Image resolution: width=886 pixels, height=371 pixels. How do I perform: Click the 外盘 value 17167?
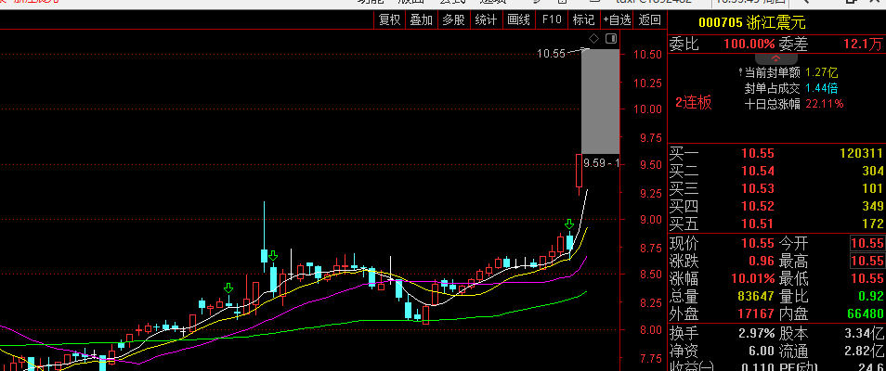pos(756,313)
